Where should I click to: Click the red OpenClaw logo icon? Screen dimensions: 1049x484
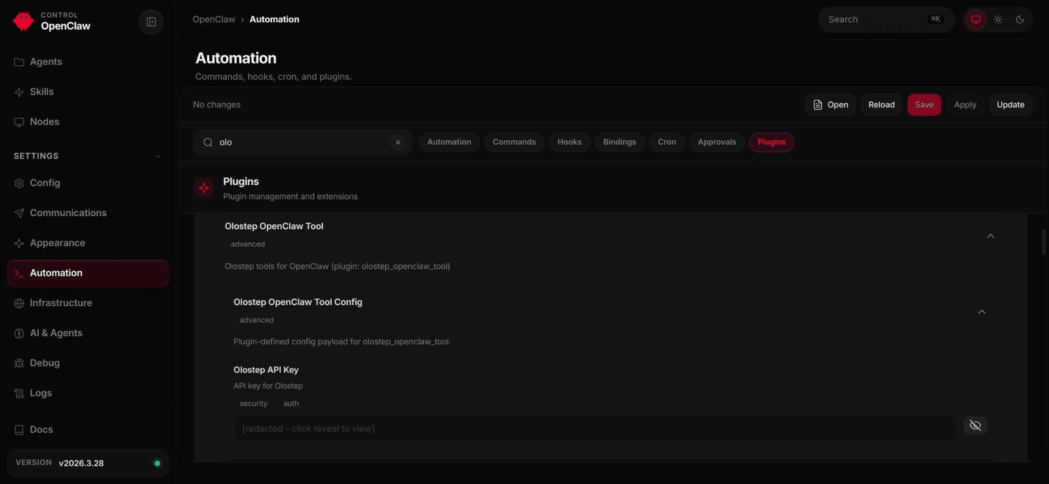coord(23,21)
